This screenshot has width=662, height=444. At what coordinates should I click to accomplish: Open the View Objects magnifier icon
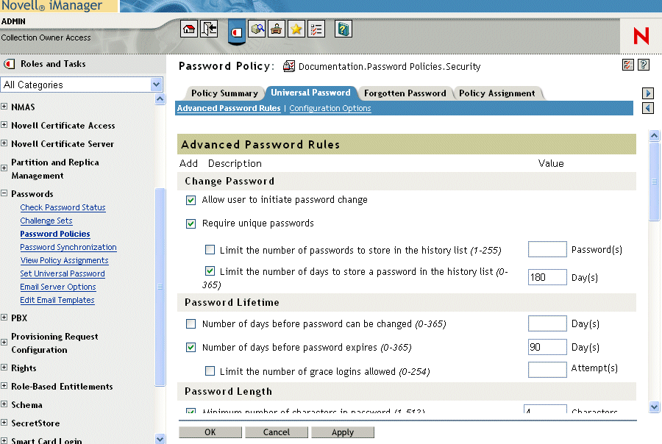pos(257,29)
